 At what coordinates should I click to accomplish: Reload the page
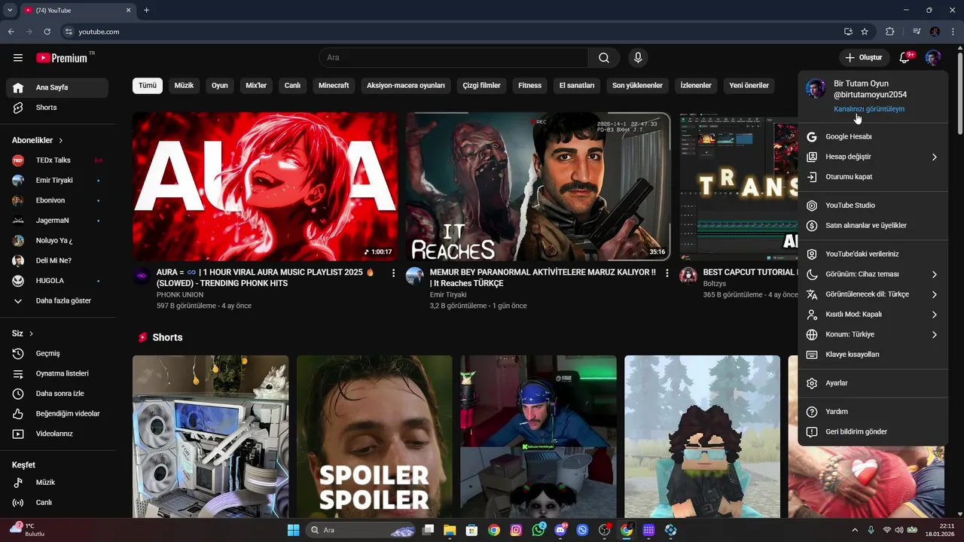click(x=47, y=32)
